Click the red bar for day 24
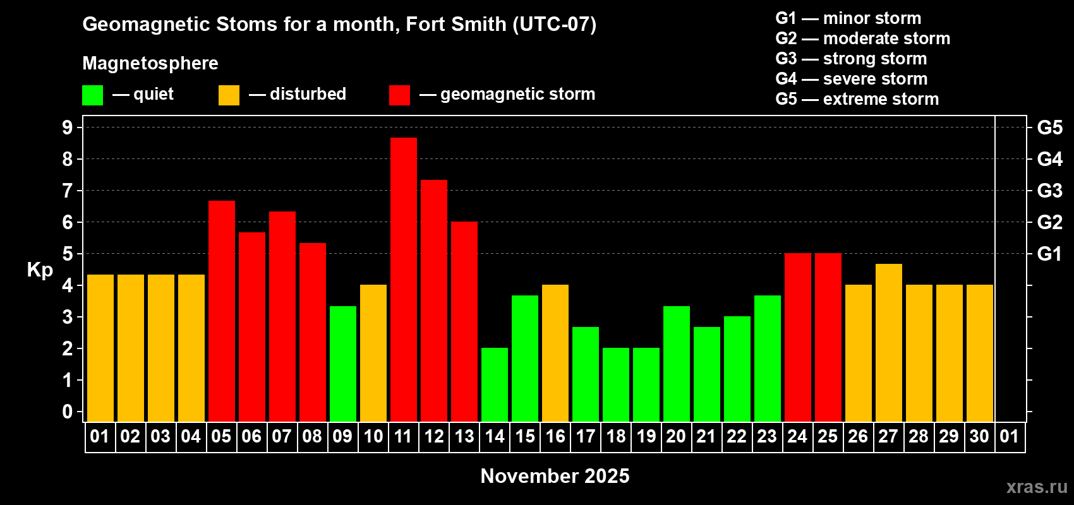The image size is (1074, 505). point(798,337)
